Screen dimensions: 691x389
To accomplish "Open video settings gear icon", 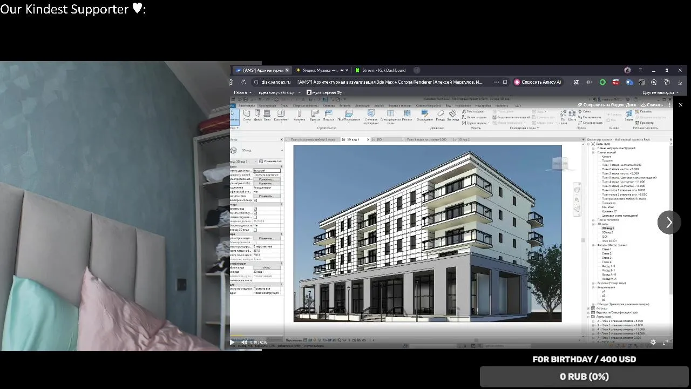I will click(653, 342).
